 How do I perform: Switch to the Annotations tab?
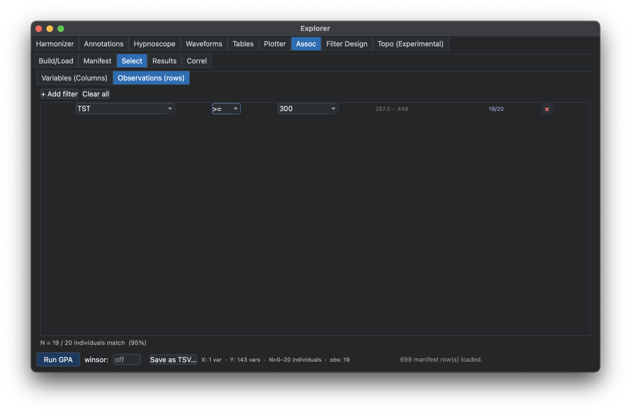(104, 44)
